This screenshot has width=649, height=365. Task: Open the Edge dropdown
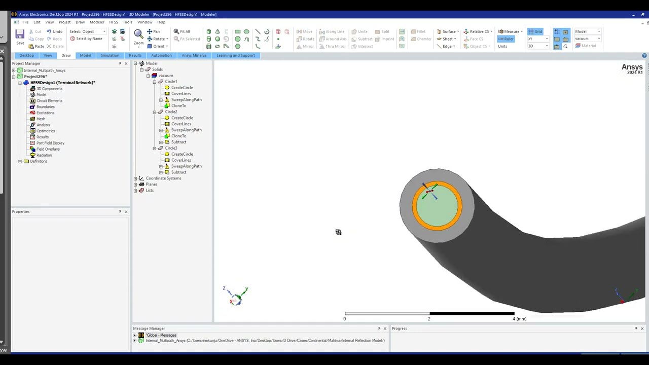pyautogui.click(x=454, y=46)
